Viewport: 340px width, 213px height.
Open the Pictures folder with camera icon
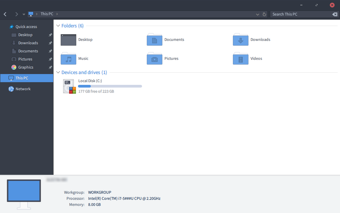pos(155,59)
